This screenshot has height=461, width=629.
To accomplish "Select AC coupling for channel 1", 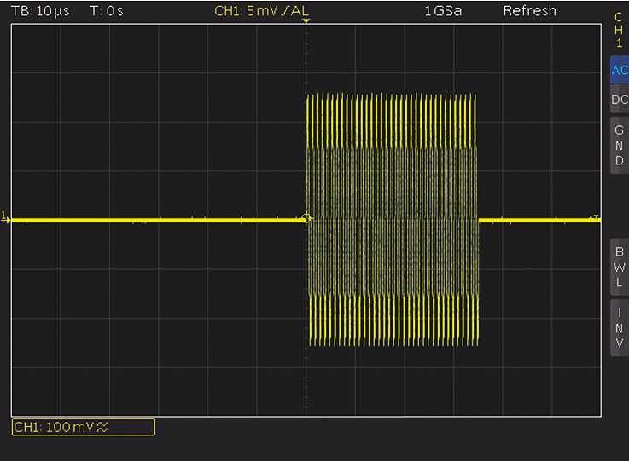I will pos(619,71).
